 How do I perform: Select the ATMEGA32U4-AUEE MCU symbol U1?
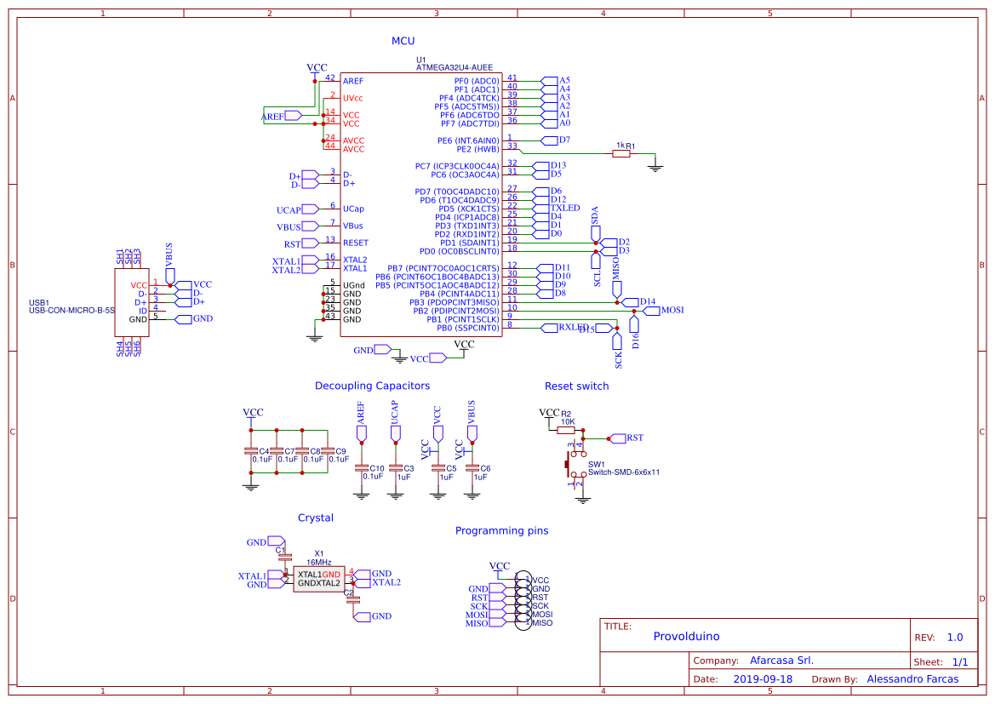tap(420, 204)
